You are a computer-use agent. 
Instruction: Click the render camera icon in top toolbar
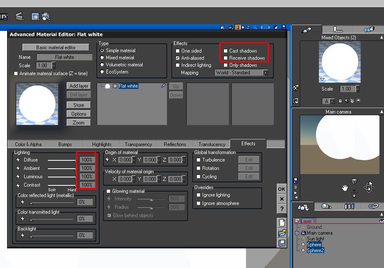click(46, 16)
